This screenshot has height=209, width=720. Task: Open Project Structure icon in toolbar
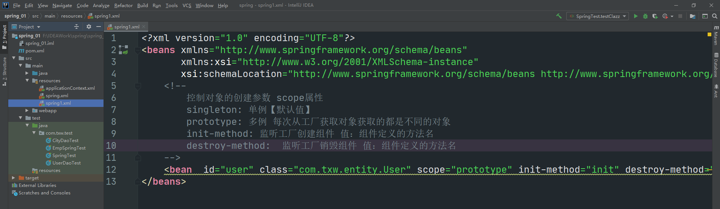[x=693, y=16]
